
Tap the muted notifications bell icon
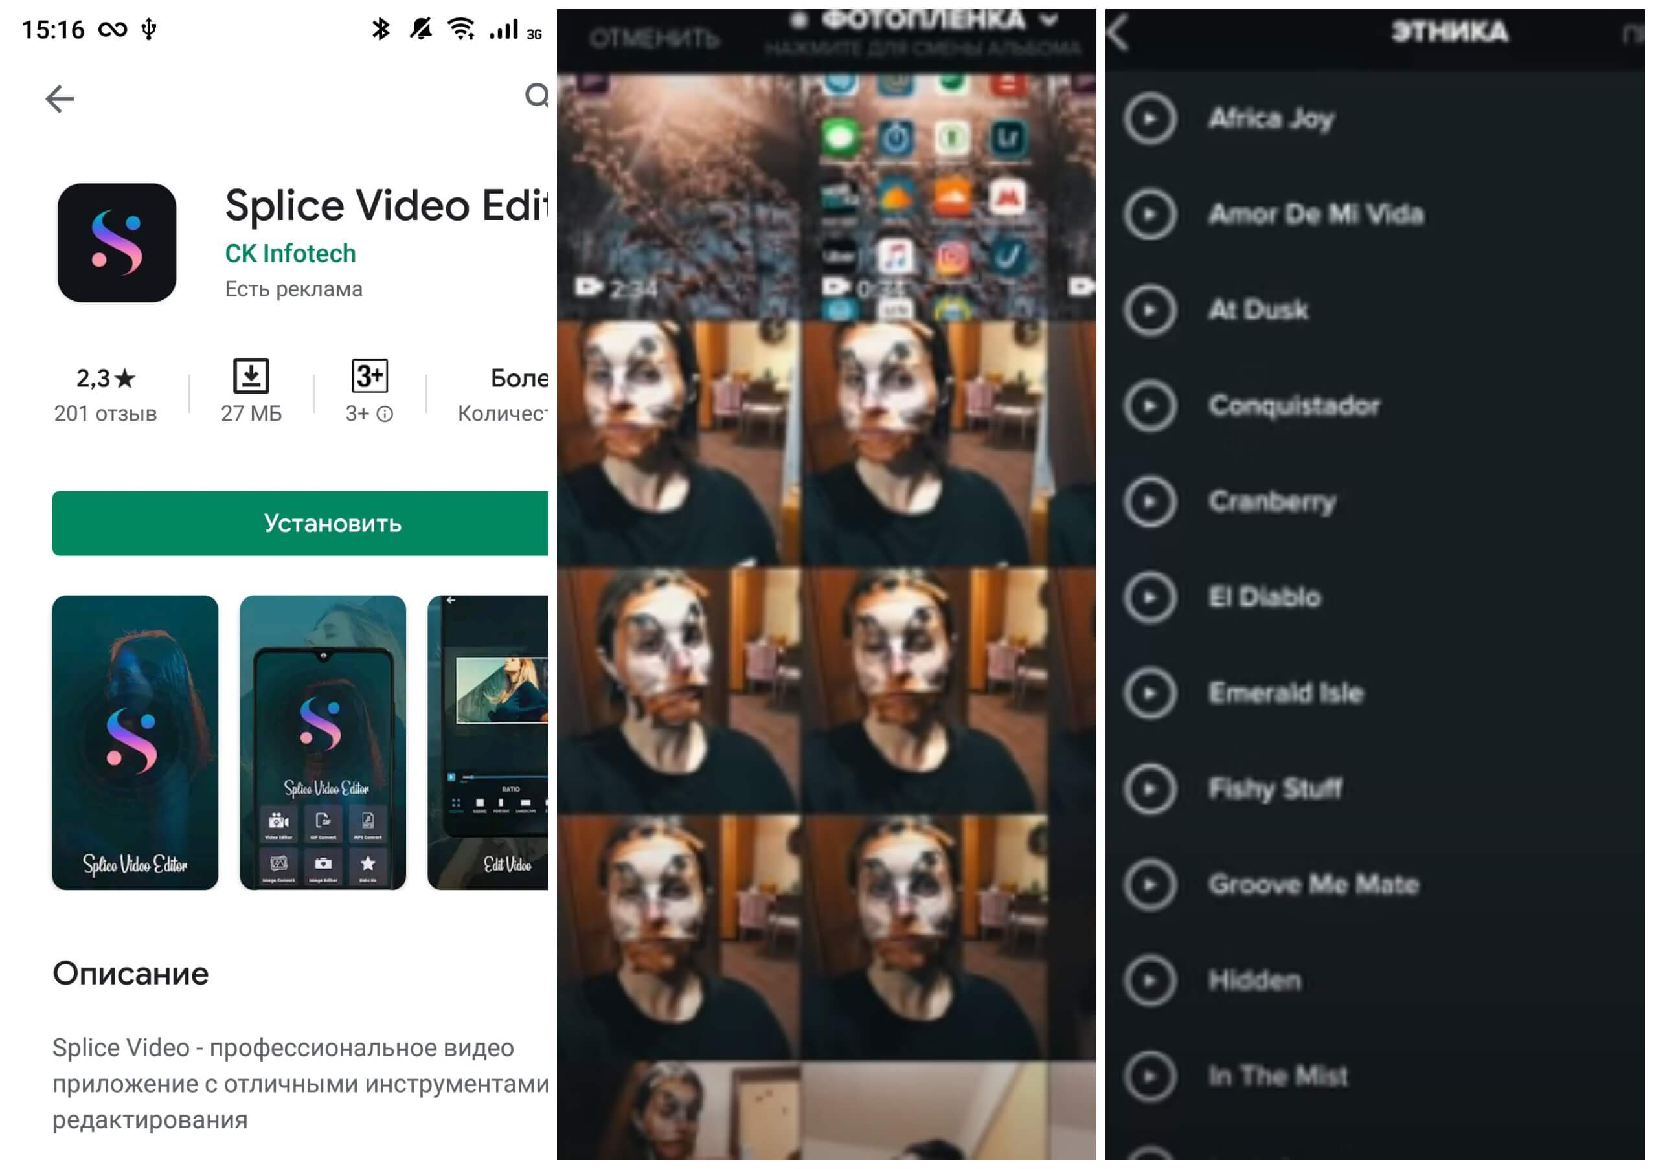coord(421,28)
